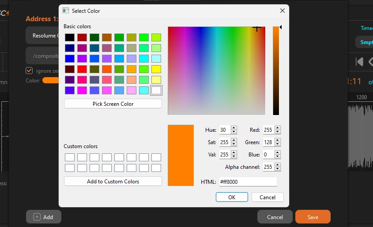Click Add to Custom Colors button
373x227 pixels.
[113, 182]
